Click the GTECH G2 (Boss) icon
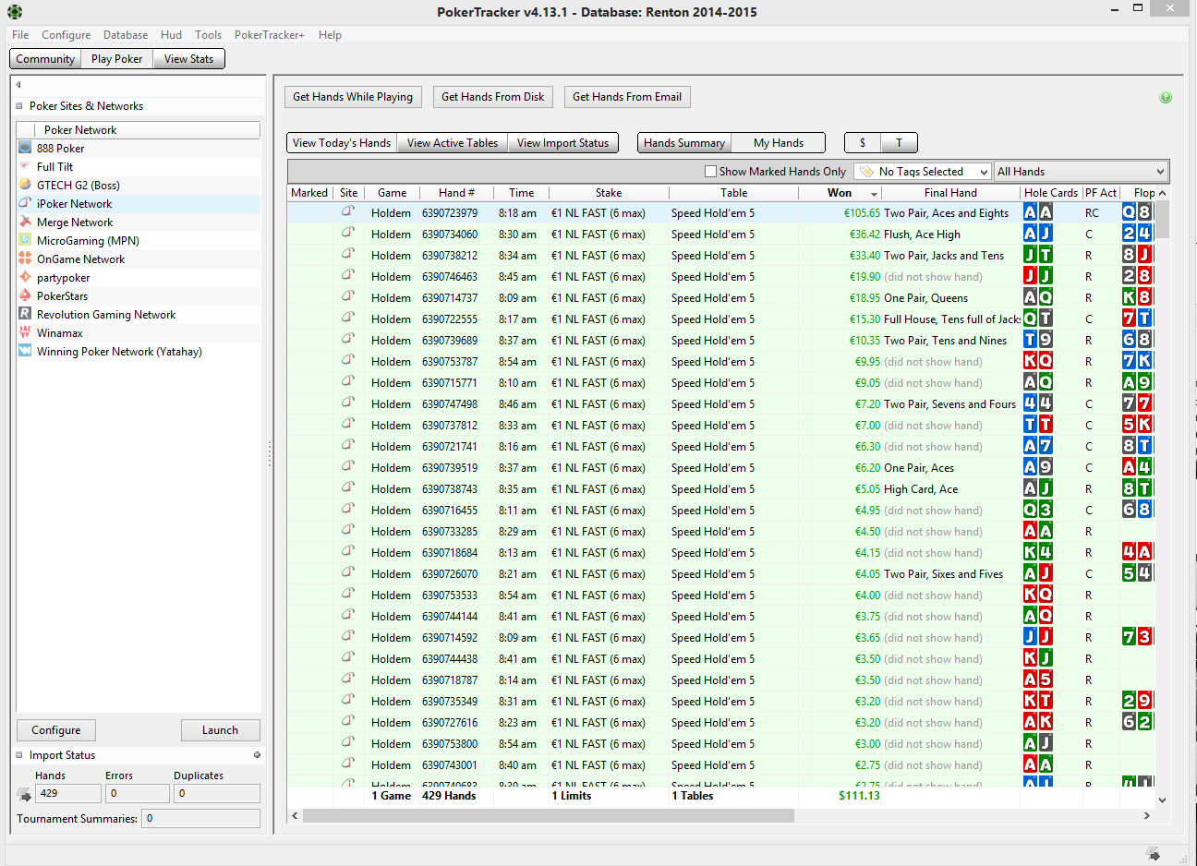 [x=25, y=185]
